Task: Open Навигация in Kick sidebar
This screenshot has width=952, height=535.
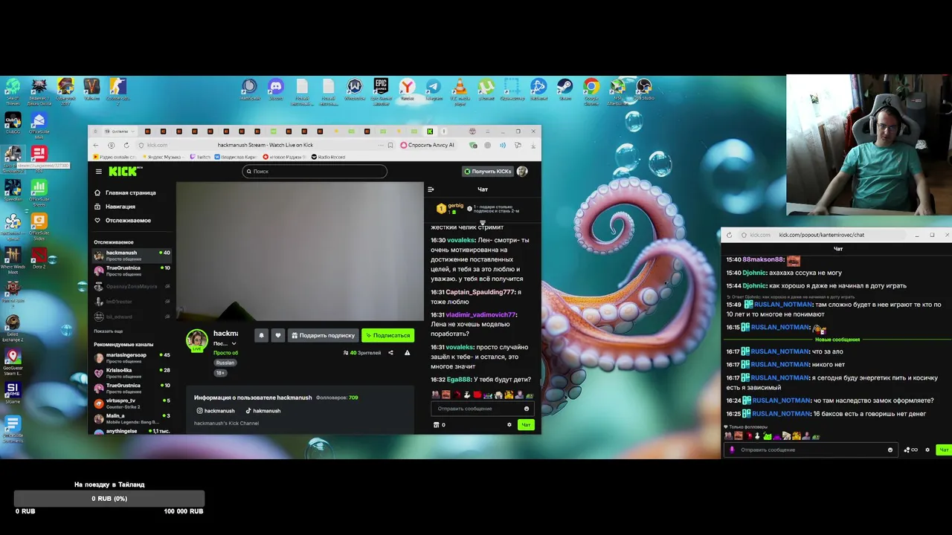Action: pyautogui.click(x=115, y=207)
